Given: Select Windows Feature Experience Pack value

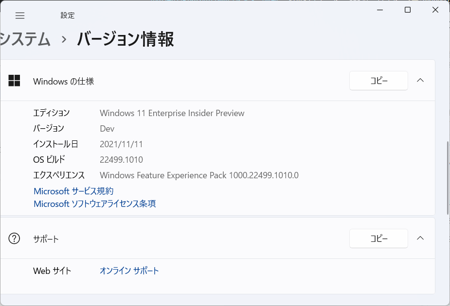Looking at the screenshot, I should coord(199,175).
